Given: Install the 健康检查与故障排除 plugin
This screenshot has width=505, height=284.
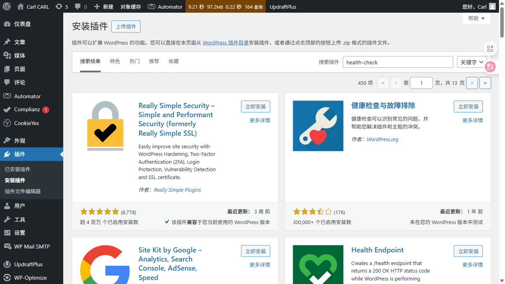Looking at the screenshot, I should coord(468,106).
